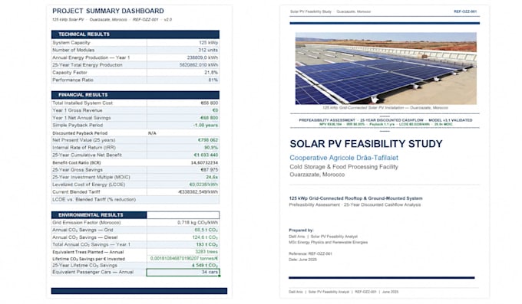522x304 pixels.
Task: Click Total Annual CO2 Savings — Year 1 label
Action: [91, 244]
